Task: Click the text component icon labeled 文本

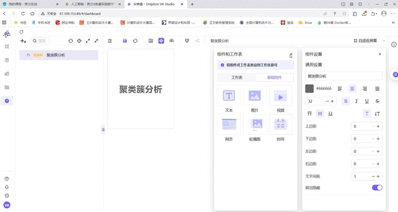Action: point(229,96)
